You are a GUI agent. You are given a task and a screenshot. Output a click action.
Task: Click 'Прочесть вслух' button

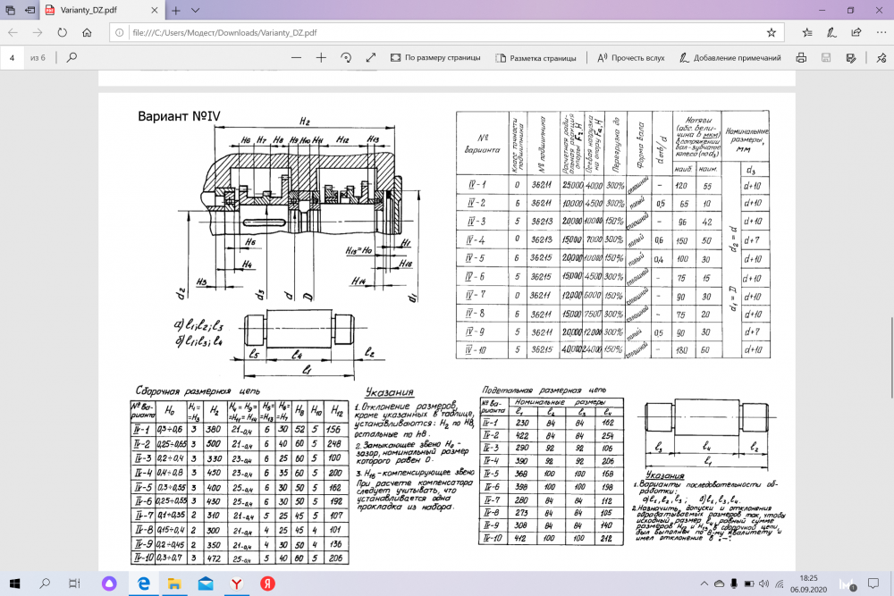pyautogui.click(x=631, y=57)
